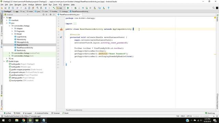The width and height of the screenshot is (219, 123).
Task: Expand the folded import statement
Action: [x=75, y=24]
